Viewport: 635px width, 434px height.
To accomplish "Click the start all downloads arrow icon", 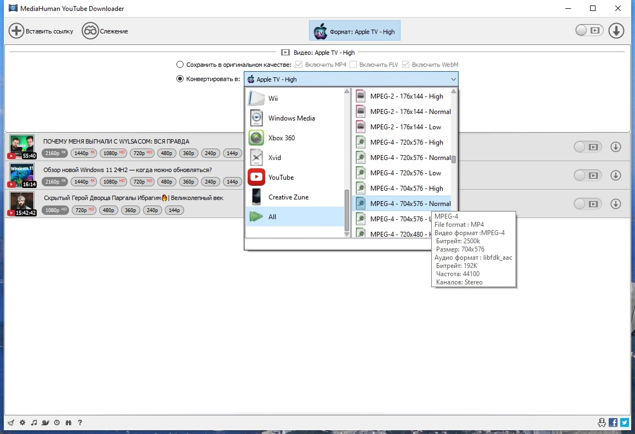I will [x=616, y=31].
